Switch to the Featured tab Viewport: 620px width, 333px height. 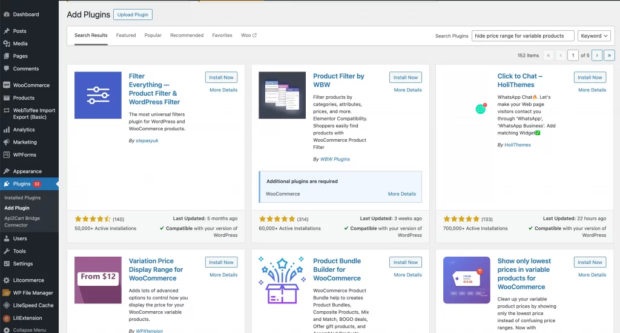[x=126, y=35]
